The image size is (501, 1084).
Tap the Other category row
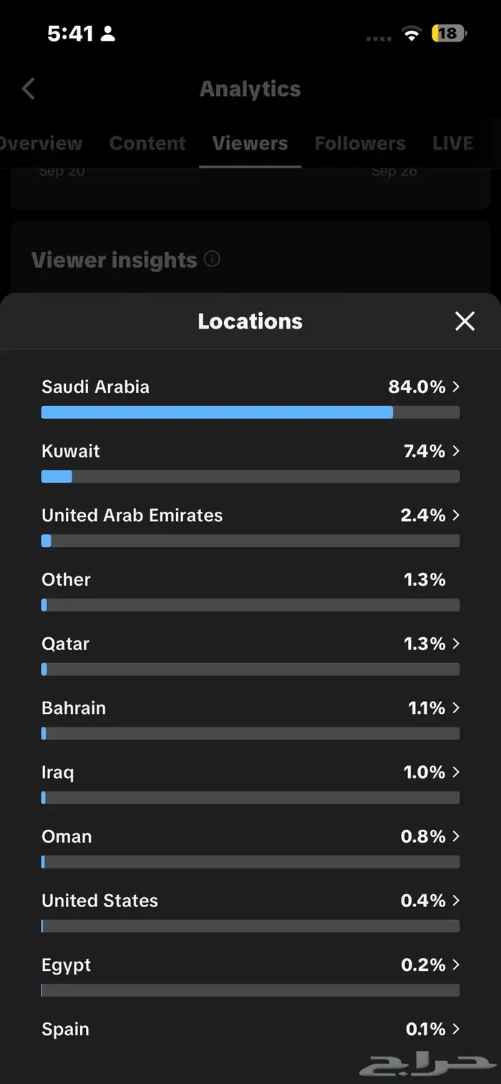pos(250,579)
